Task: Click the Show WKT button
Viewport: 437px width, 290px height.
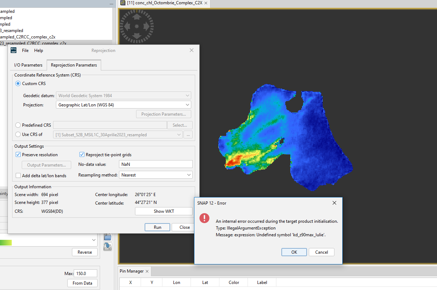Action: coord(163,211)
